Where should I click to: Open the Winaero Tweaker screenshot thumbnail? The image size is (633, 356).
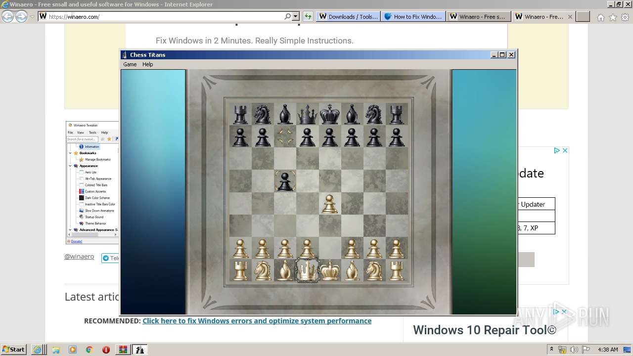pyautogui.click(x=92, y=182)
